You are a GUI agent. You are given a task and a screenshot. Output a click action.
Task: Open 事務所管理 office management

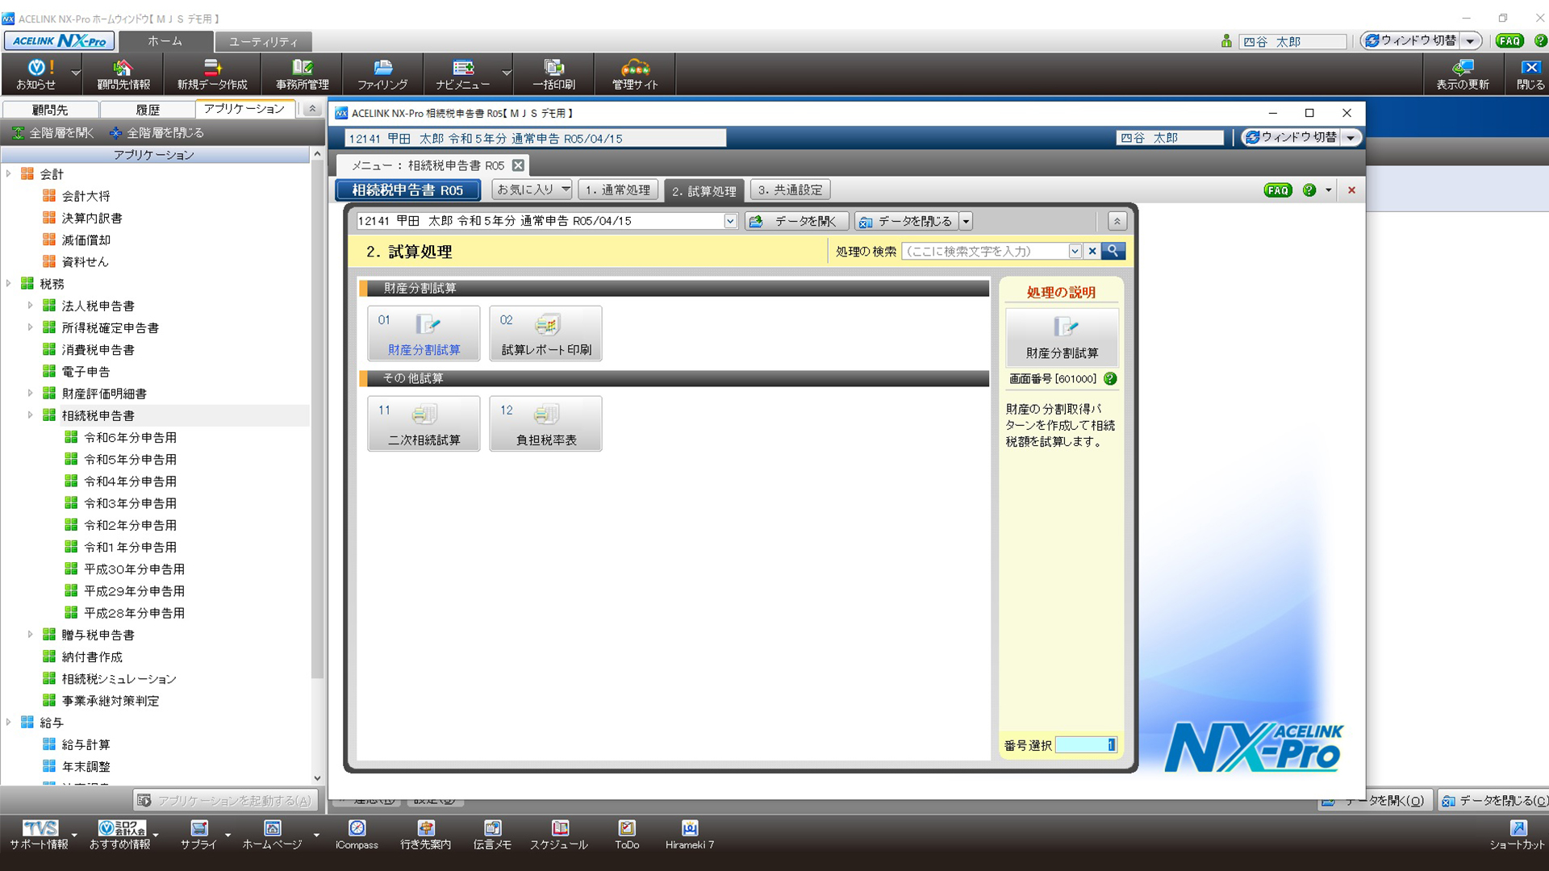[x=303, y=74]
